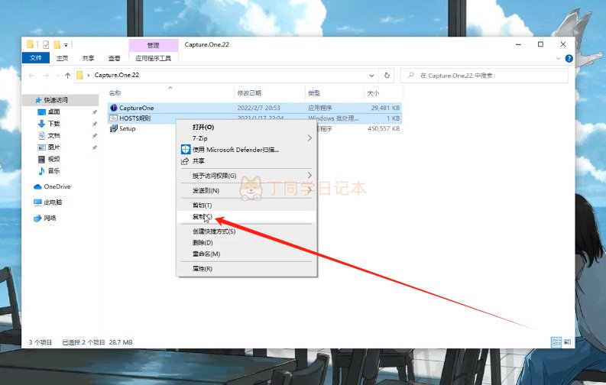Go up one folder level arrow

[x=68, y=76]
